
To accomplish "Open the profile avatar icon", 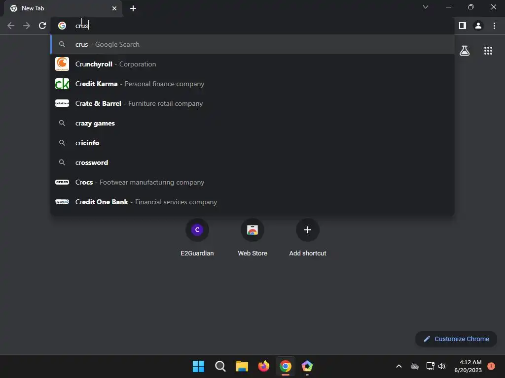I will tap(478, 26).
